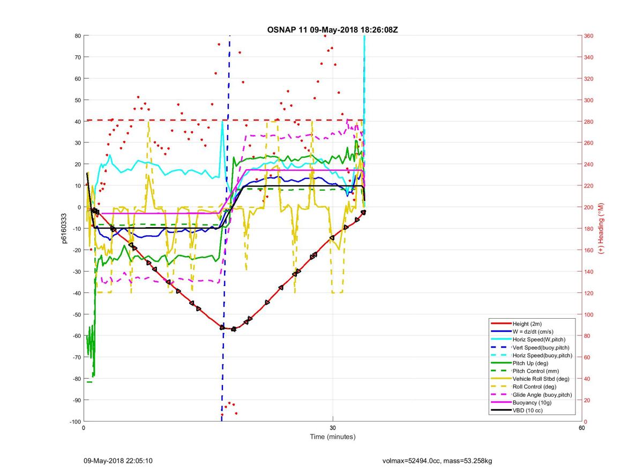Select "Glide Angle (buoy,pitch)" in the legend
Viewport: 643px width, 474px height.
[542, 395]
